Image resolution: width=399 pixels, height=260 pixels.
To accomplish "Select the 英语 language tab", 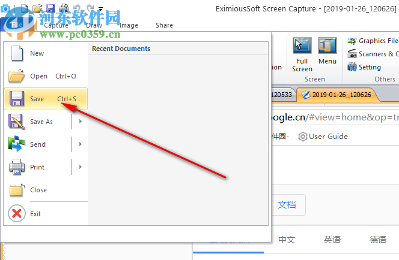I will [x=332, y=240].
